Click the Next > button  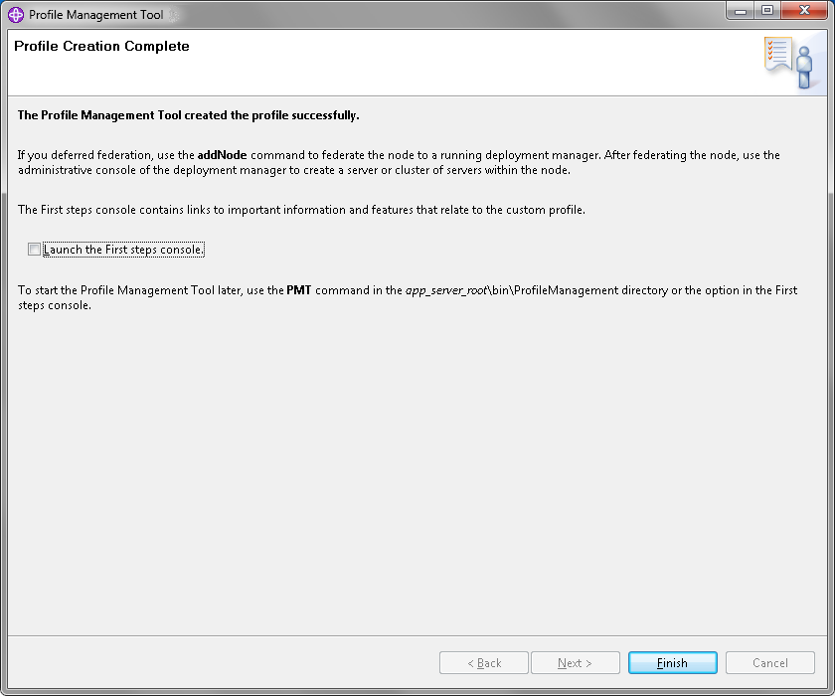click(x=576, y=663)
